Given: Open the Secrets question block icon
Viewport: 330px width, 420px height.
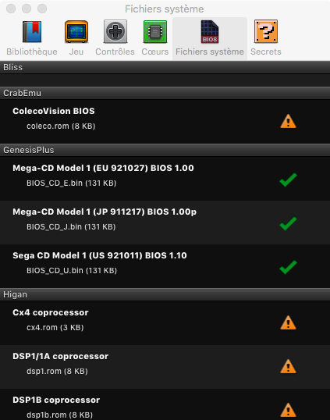Looking at the screenshot, I should point(266,31).
